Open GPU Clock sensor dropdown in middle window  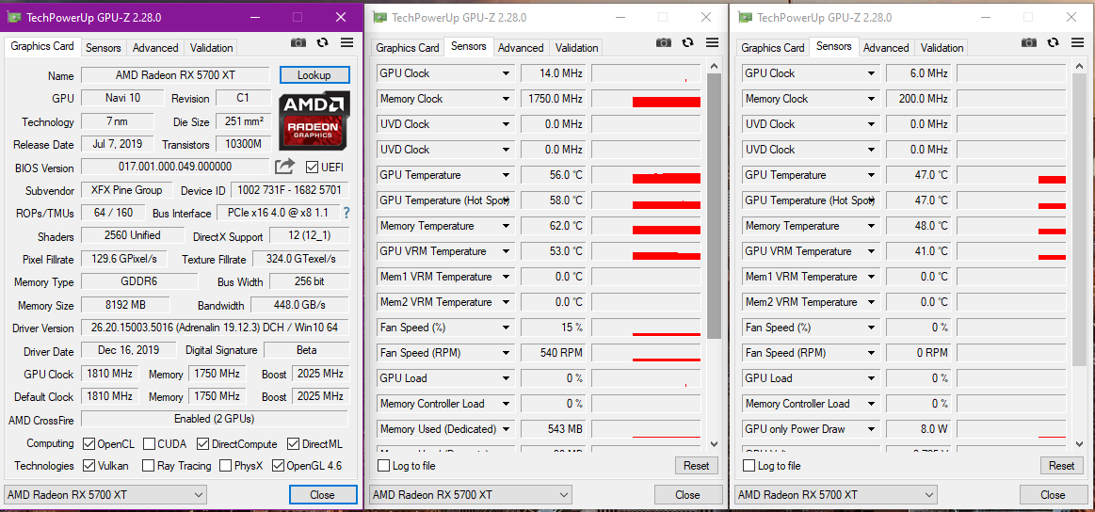(506, 73)
